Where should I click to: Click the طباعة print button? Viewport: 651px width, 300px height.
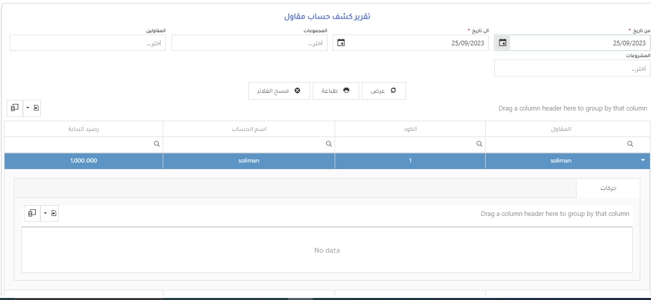(x=335, y=91)
